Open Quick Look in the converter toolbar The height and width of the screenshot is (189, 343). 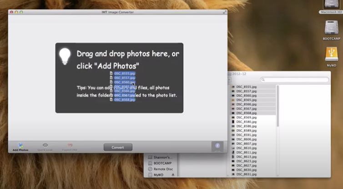pos(45,147)
